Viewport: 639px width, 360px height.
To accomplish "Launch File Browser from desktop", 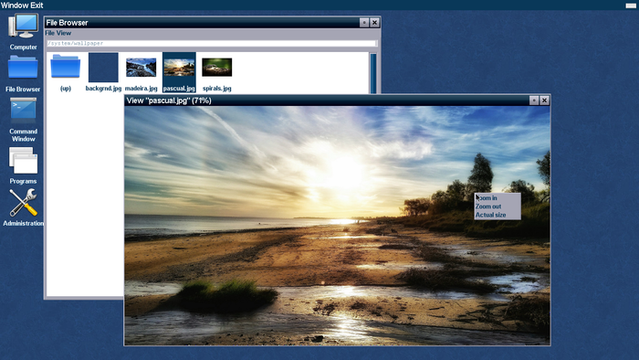I will (x=23, y=74).
